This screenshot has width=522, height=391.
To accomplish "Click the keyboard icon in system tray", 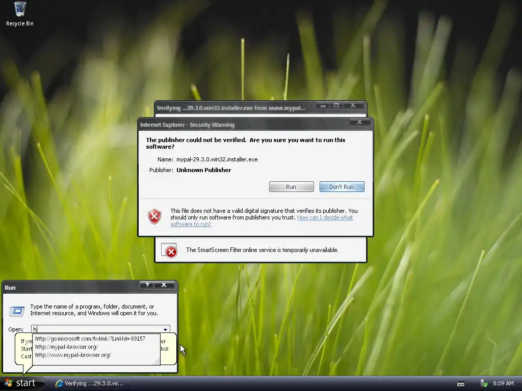I will pyautogui.click(x=461, y=384).
